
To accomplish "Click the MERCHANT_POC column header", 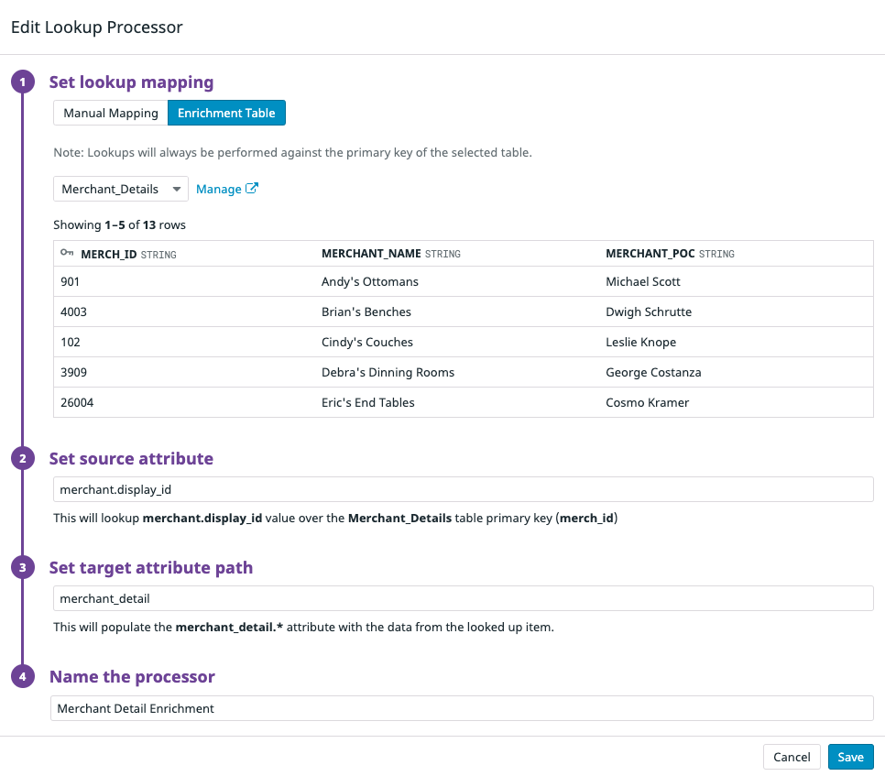I will pyautogui.click(x=650, y=254).
